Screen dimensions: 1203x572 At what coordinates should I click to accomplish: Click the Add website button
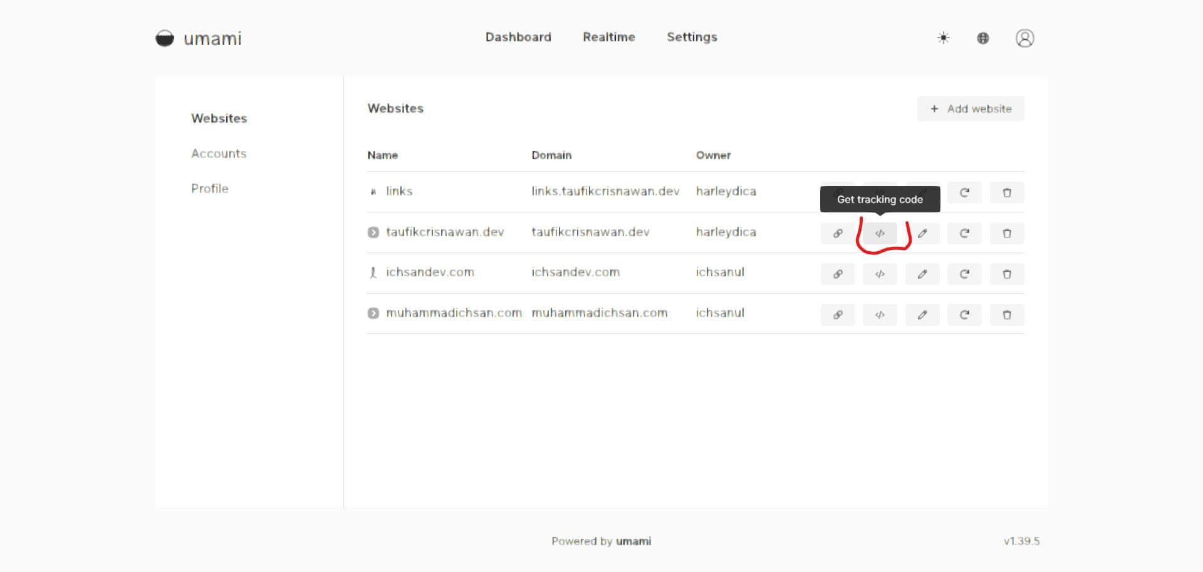click(970, 108)
